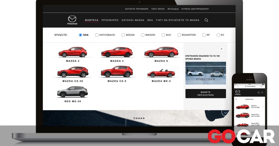Expand Mazda 3 chevron on the phone
This screenshot has height=146, width=279.
point(263,107)
